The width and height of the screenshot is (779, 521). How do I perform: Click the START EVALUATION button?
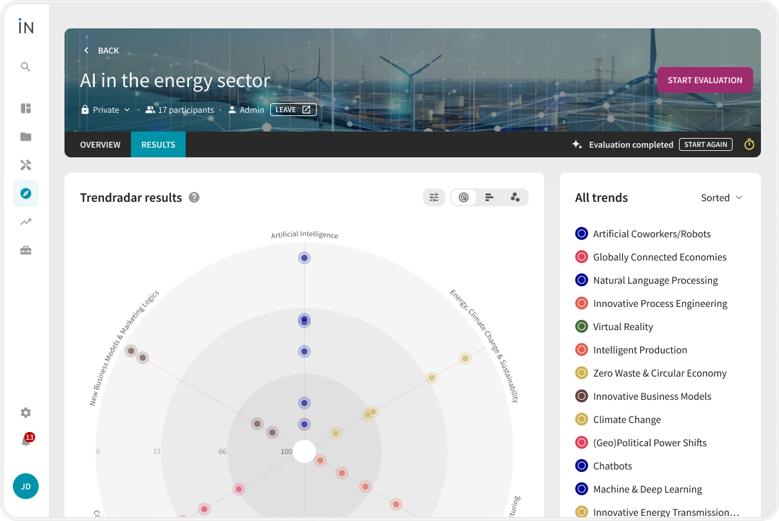(705, 80)
